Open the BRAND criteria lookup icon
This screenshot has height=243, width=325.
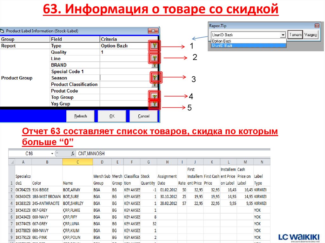click(155, 65)
